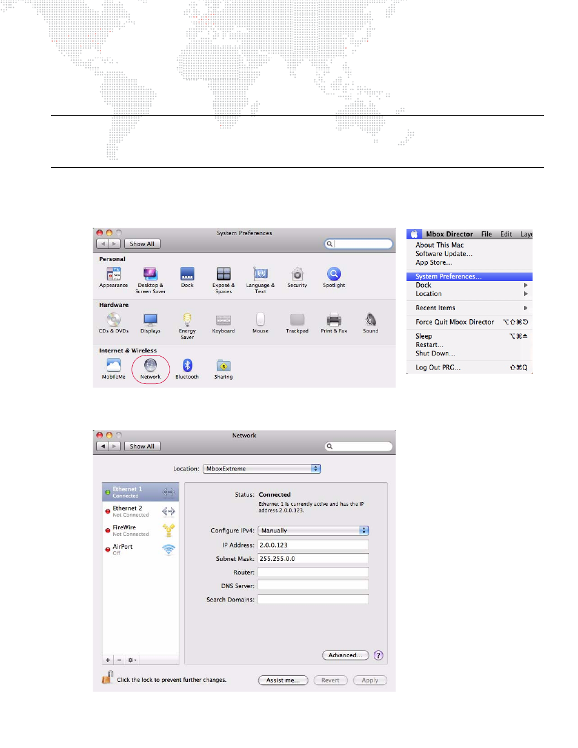Go back in Network window

102,446
